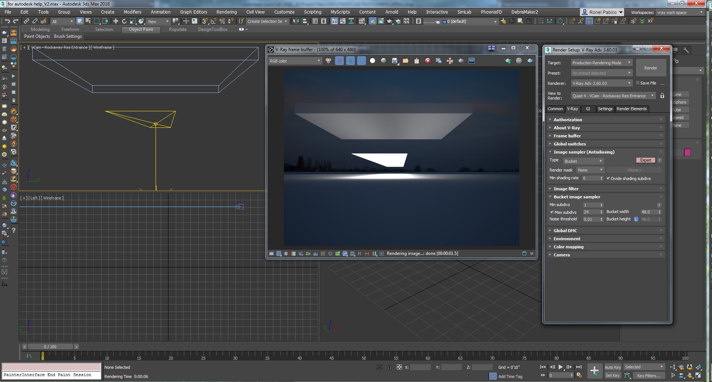Open RGB color channel dropdown
The width and height of the screenshot is (712, 382).
pos(295,61)
